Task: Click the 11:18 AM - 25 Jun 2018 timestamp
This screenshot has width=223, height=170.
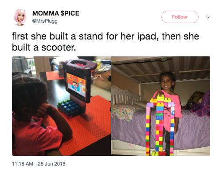Action: (39, 164)
